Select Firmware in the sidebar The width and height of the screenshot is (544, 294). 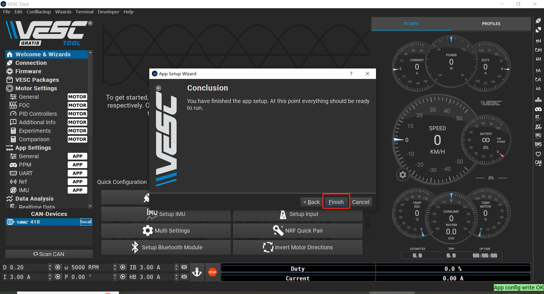click(47, 71)
